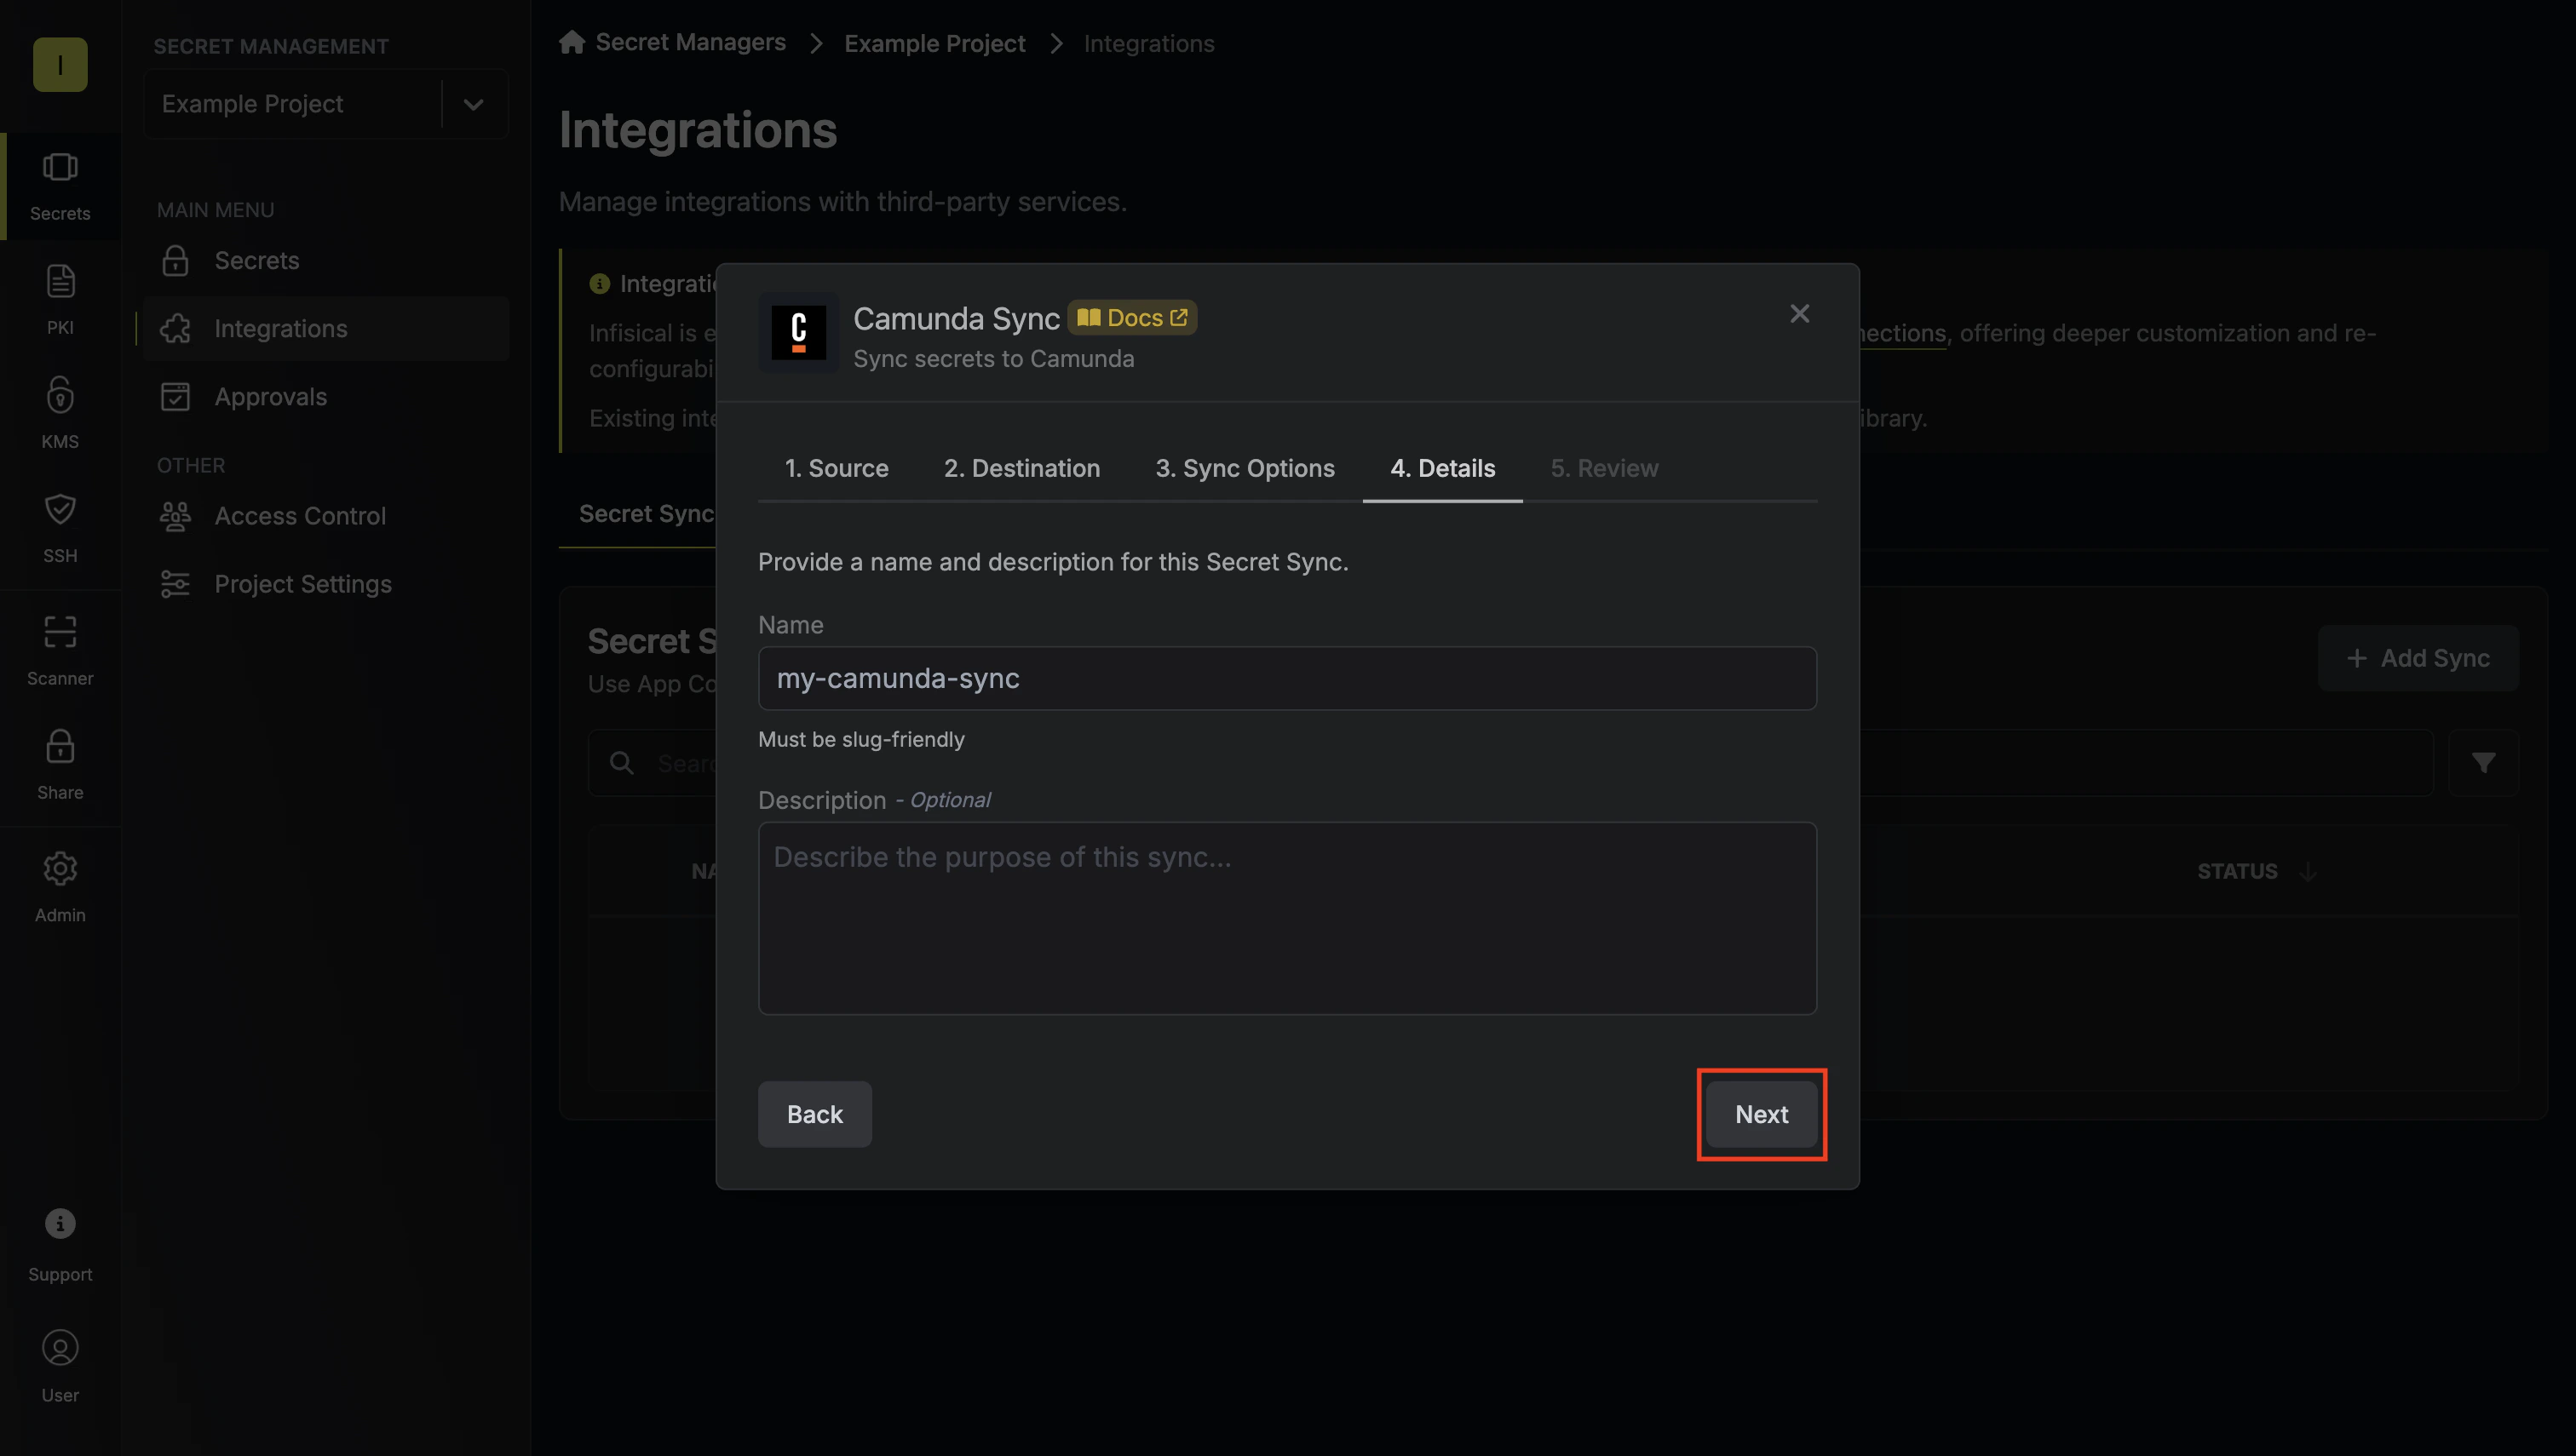Close the Camunda Sync dialog

(x=1800, y=314)
